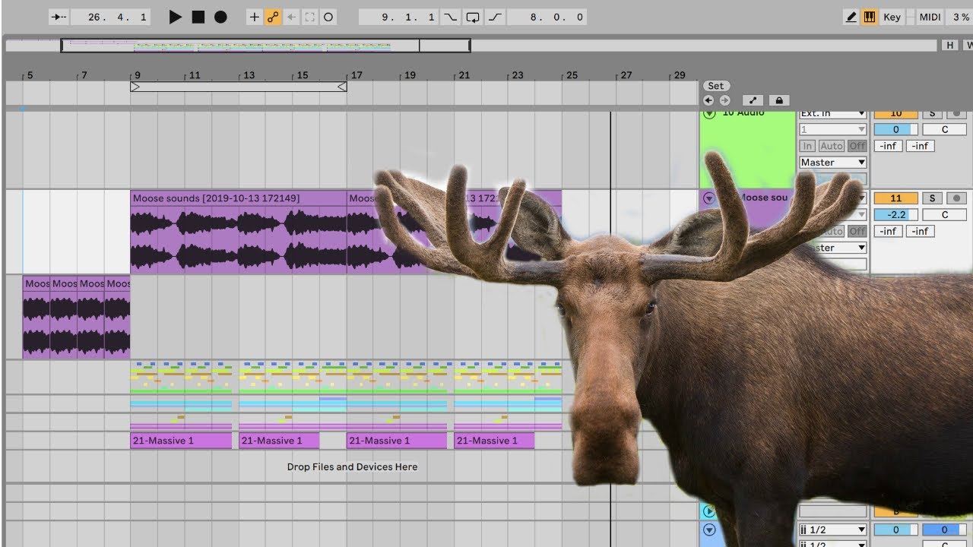This screenshot has width=973, height=547.
Task: Open the 10 Audio Master output dropdown
Action: click(833, 163)
